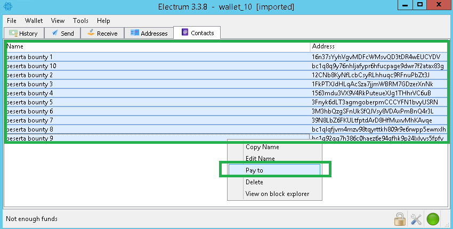Select contact beserta bounty 4
The height and width of the screenshot is (229, 453).
click(158, 93)
